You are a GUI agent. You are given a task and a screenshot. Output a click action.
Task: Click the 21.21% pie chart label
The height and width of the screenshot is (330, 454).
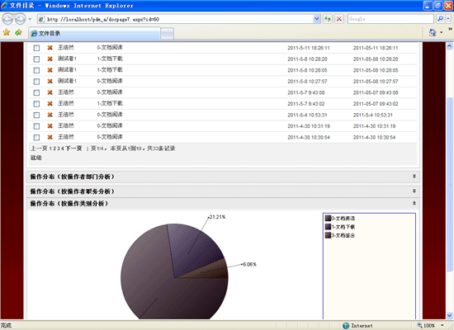[217, 217]
